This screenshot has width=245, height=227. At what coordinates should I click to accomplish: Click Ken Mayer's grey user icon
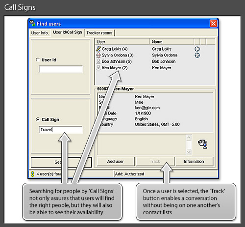point(98,68)
